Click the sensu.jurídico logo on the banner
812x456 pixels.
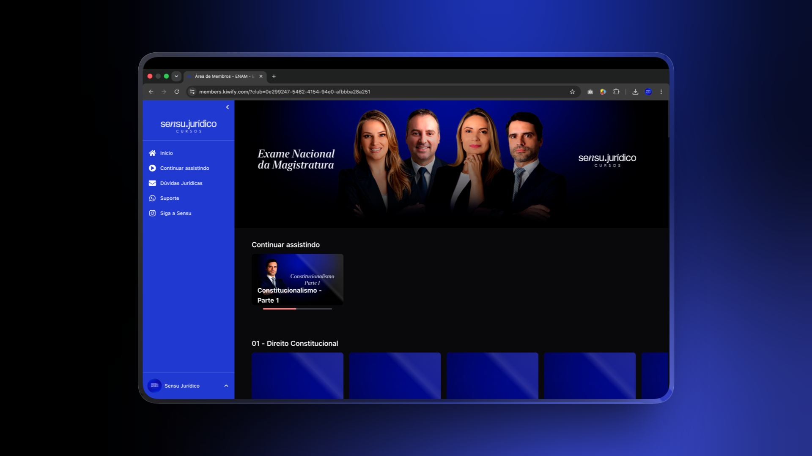click(607, 160)
